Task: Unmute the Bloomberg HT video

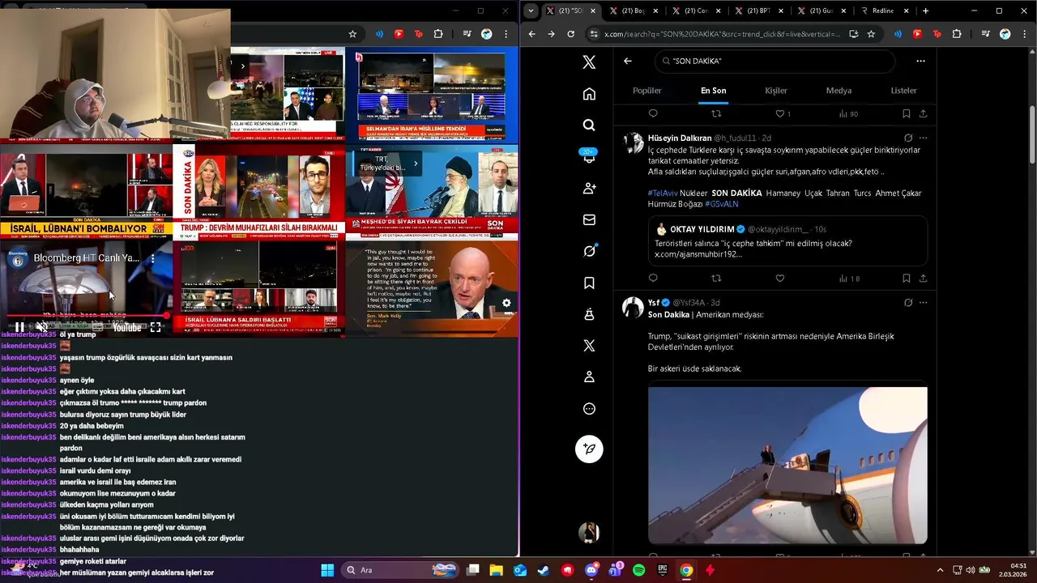Action: (x=42, y=328)
